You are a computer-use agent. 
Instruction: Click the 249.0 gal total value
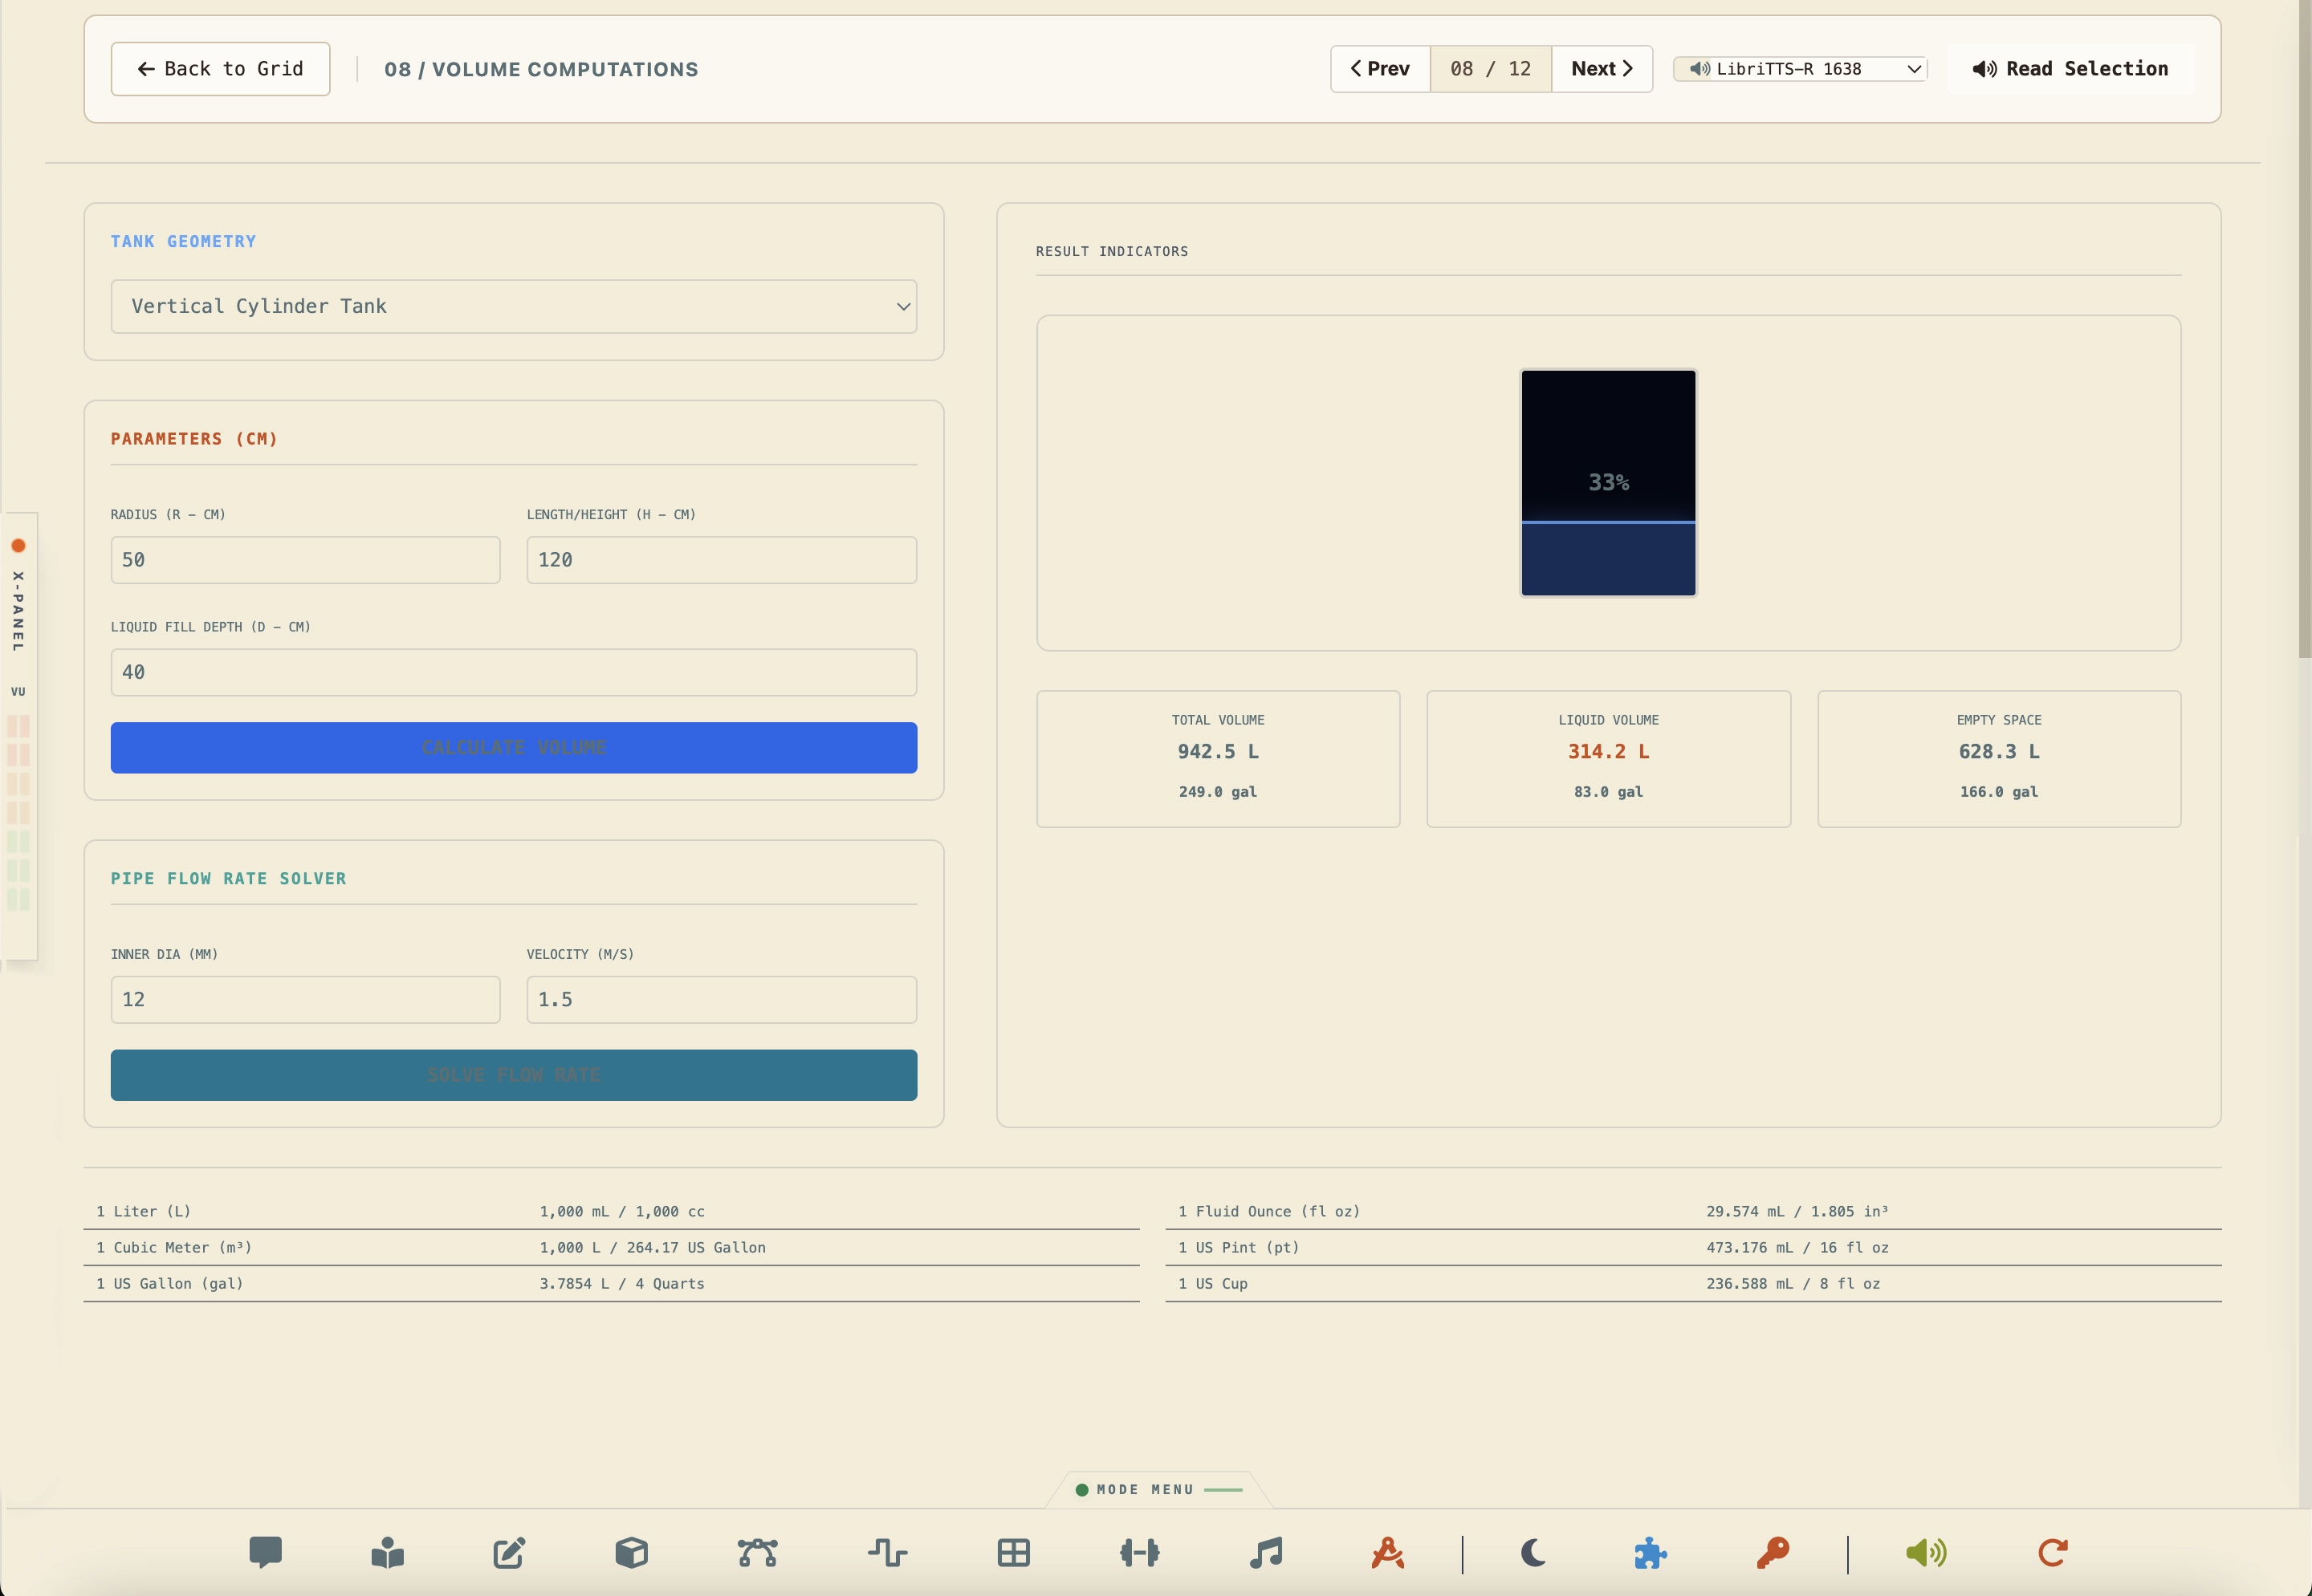pos(1218,792)
